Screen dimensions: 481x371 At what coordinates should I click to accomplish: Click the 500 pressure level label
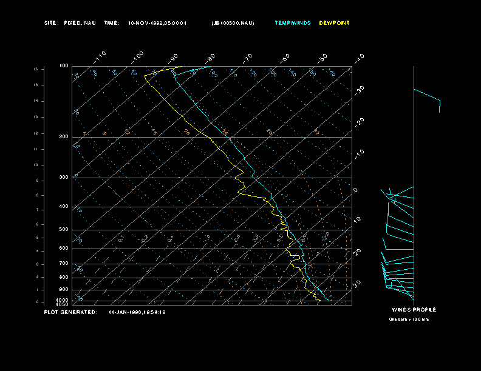click(x=63, y=230)
